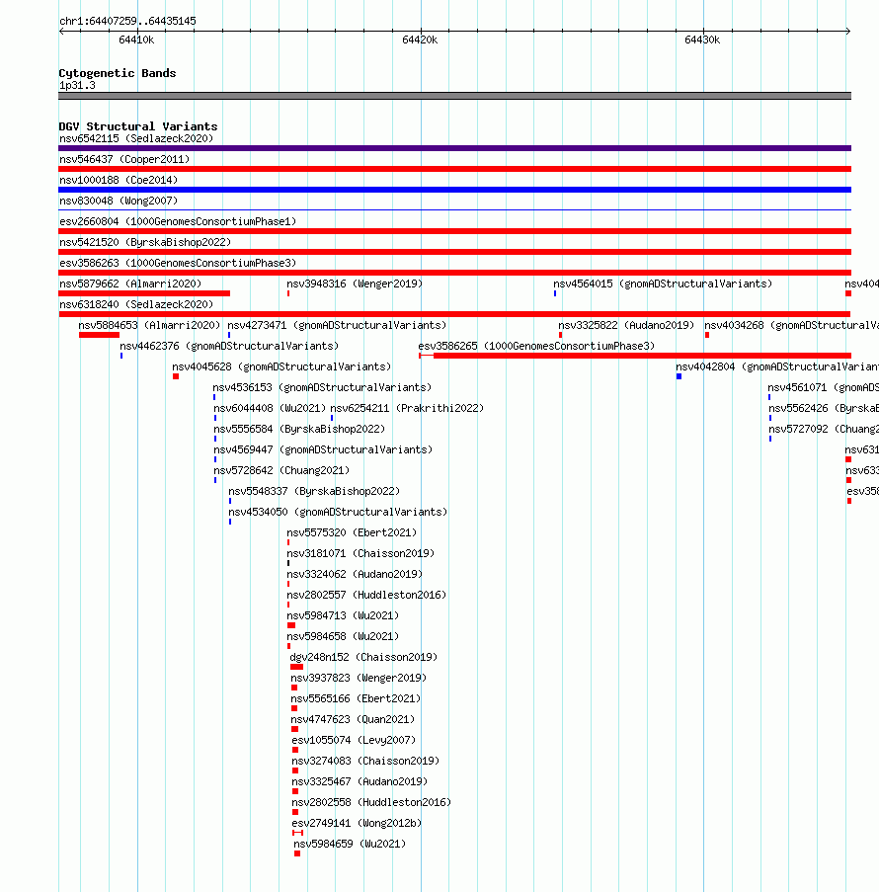Open the nsv546437 (Cooper2011) variant label
879x892 pixels.
(124, 159)
